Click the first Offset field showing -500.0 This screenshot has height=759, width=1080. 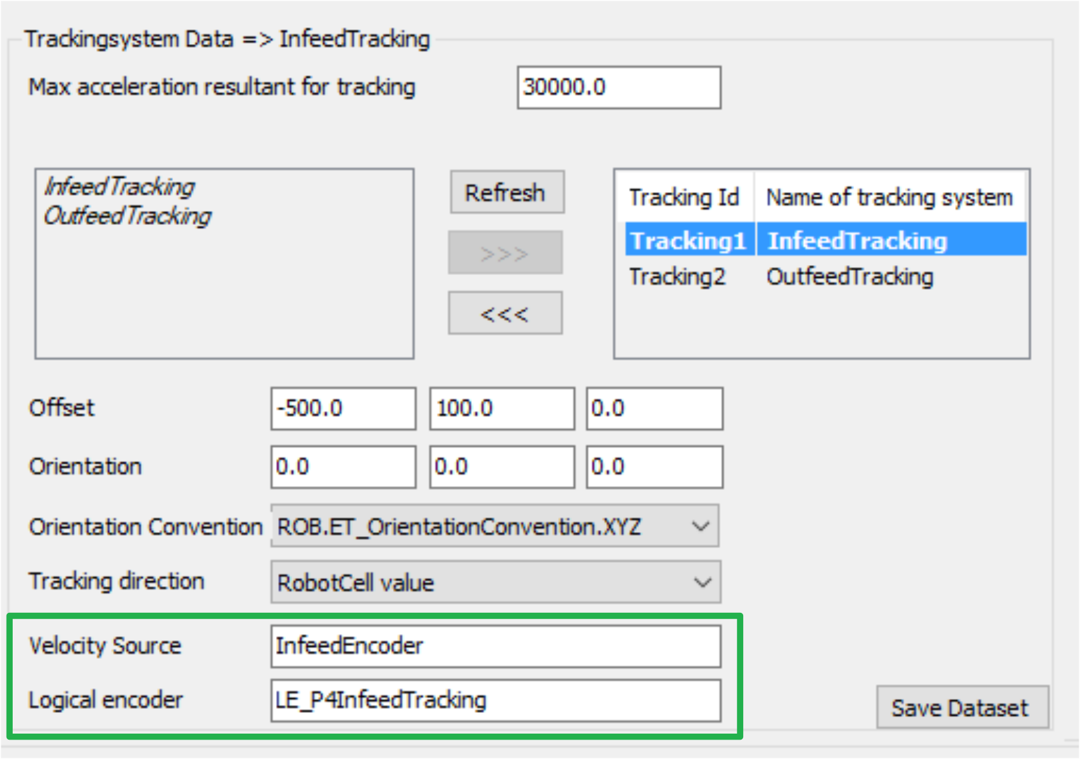tap(342, 408)
